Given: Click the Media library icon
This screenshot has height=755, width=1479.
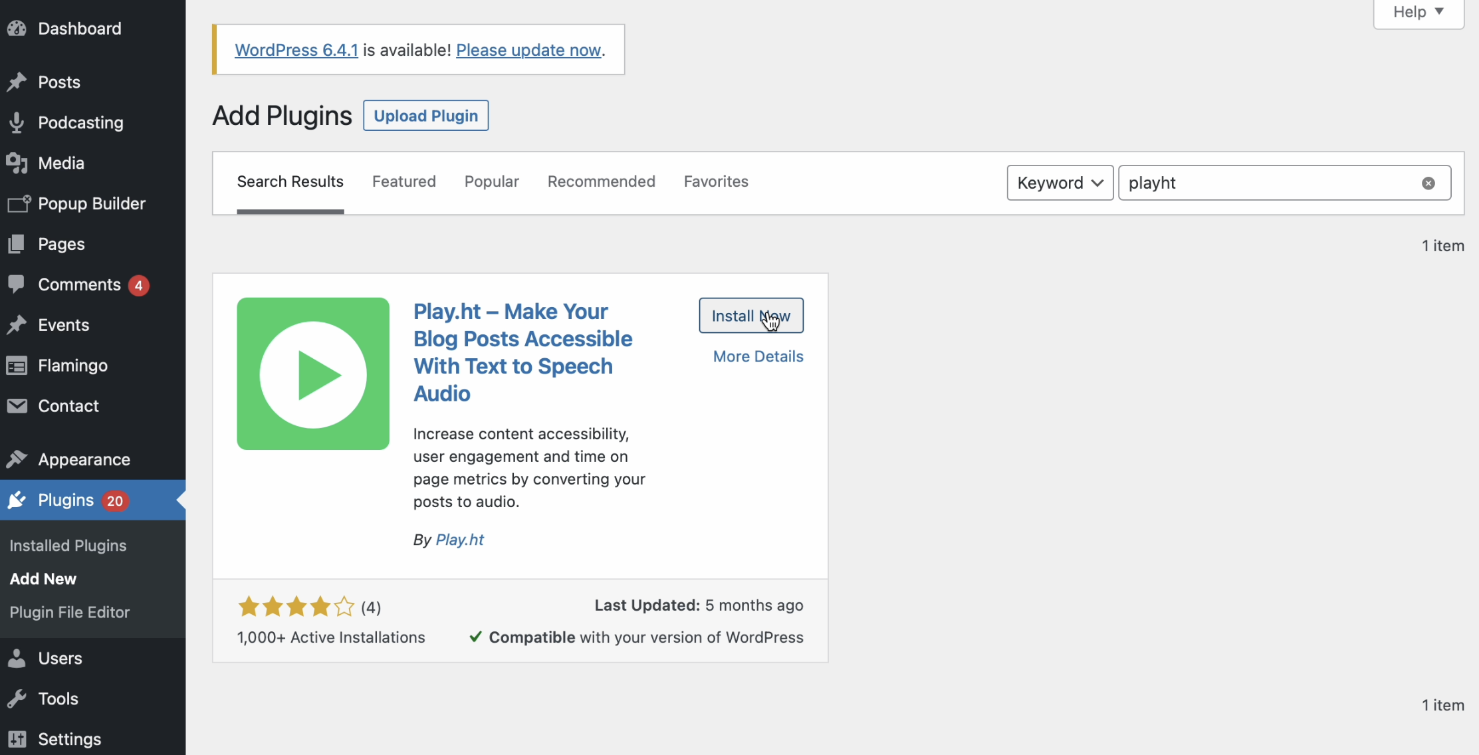Looking at the screenshot, I should [x=17, y=163].
